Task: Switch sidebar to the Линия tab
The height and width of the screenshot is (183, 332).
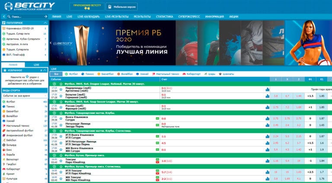Action: click(13, 65)
